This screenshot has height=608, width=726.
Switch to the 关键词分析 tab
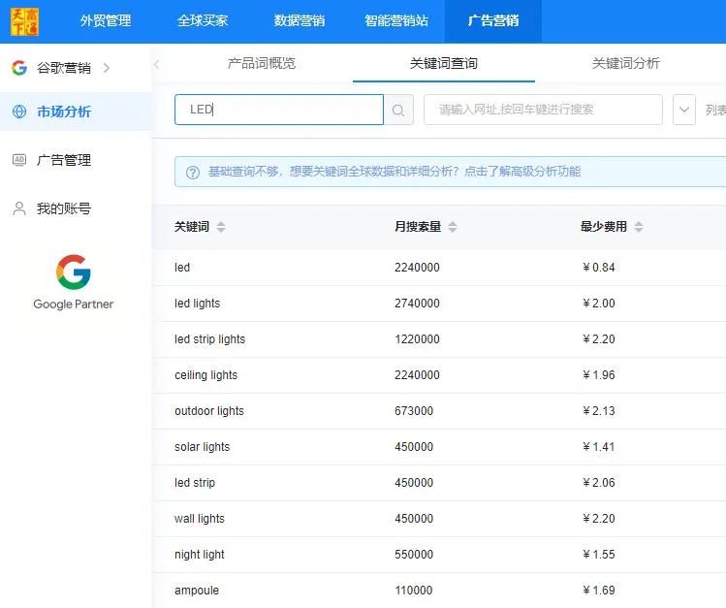pyautogui.click(x=625, y=63)
